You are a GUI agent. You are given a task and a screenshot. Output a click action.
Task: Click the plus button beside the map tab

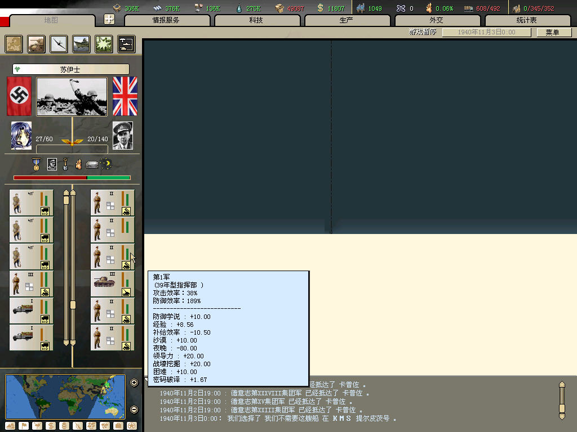click(x=109, y=19)
